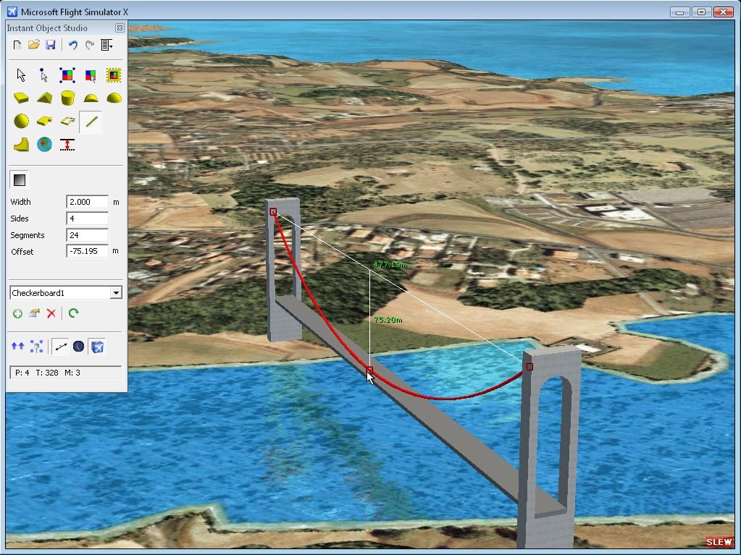Toggle the measurement line display button
The height and width of the screenshot is (555, 741).
point(61,347)
